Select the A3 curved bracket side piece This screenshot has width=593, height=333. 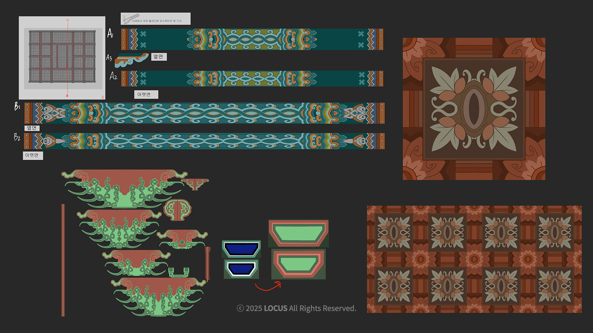131,60
